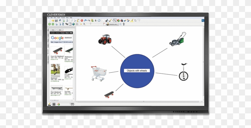
Task: Click the zoom slider handle in toolbar
Action: (91, 24)
